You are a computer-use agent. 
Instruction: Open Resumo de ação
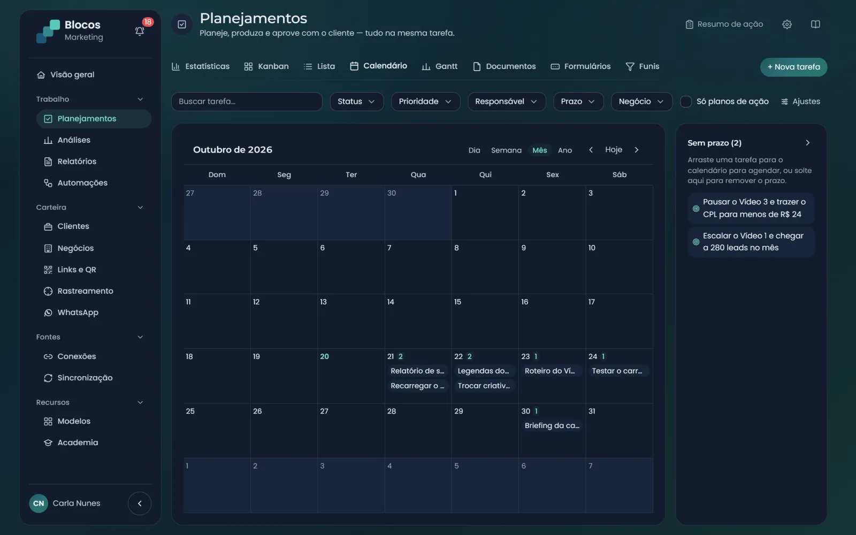(x=724, y=24)
